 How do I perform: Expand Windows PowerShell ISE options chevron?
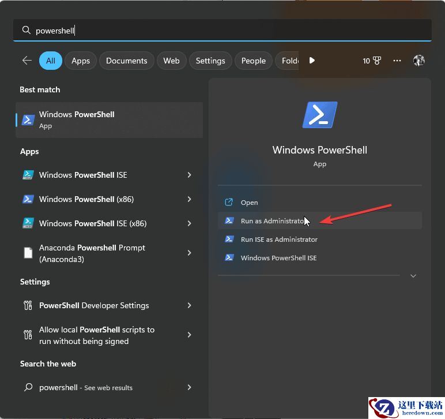tap(189, 175)
